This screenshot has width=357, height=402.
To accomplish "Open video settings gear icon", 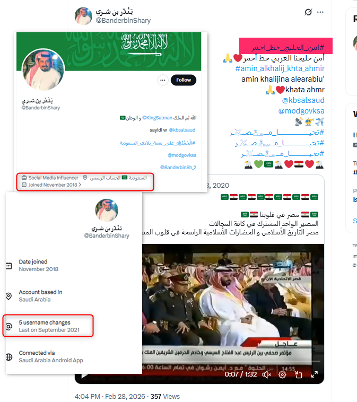I will (x=282, y=374).
